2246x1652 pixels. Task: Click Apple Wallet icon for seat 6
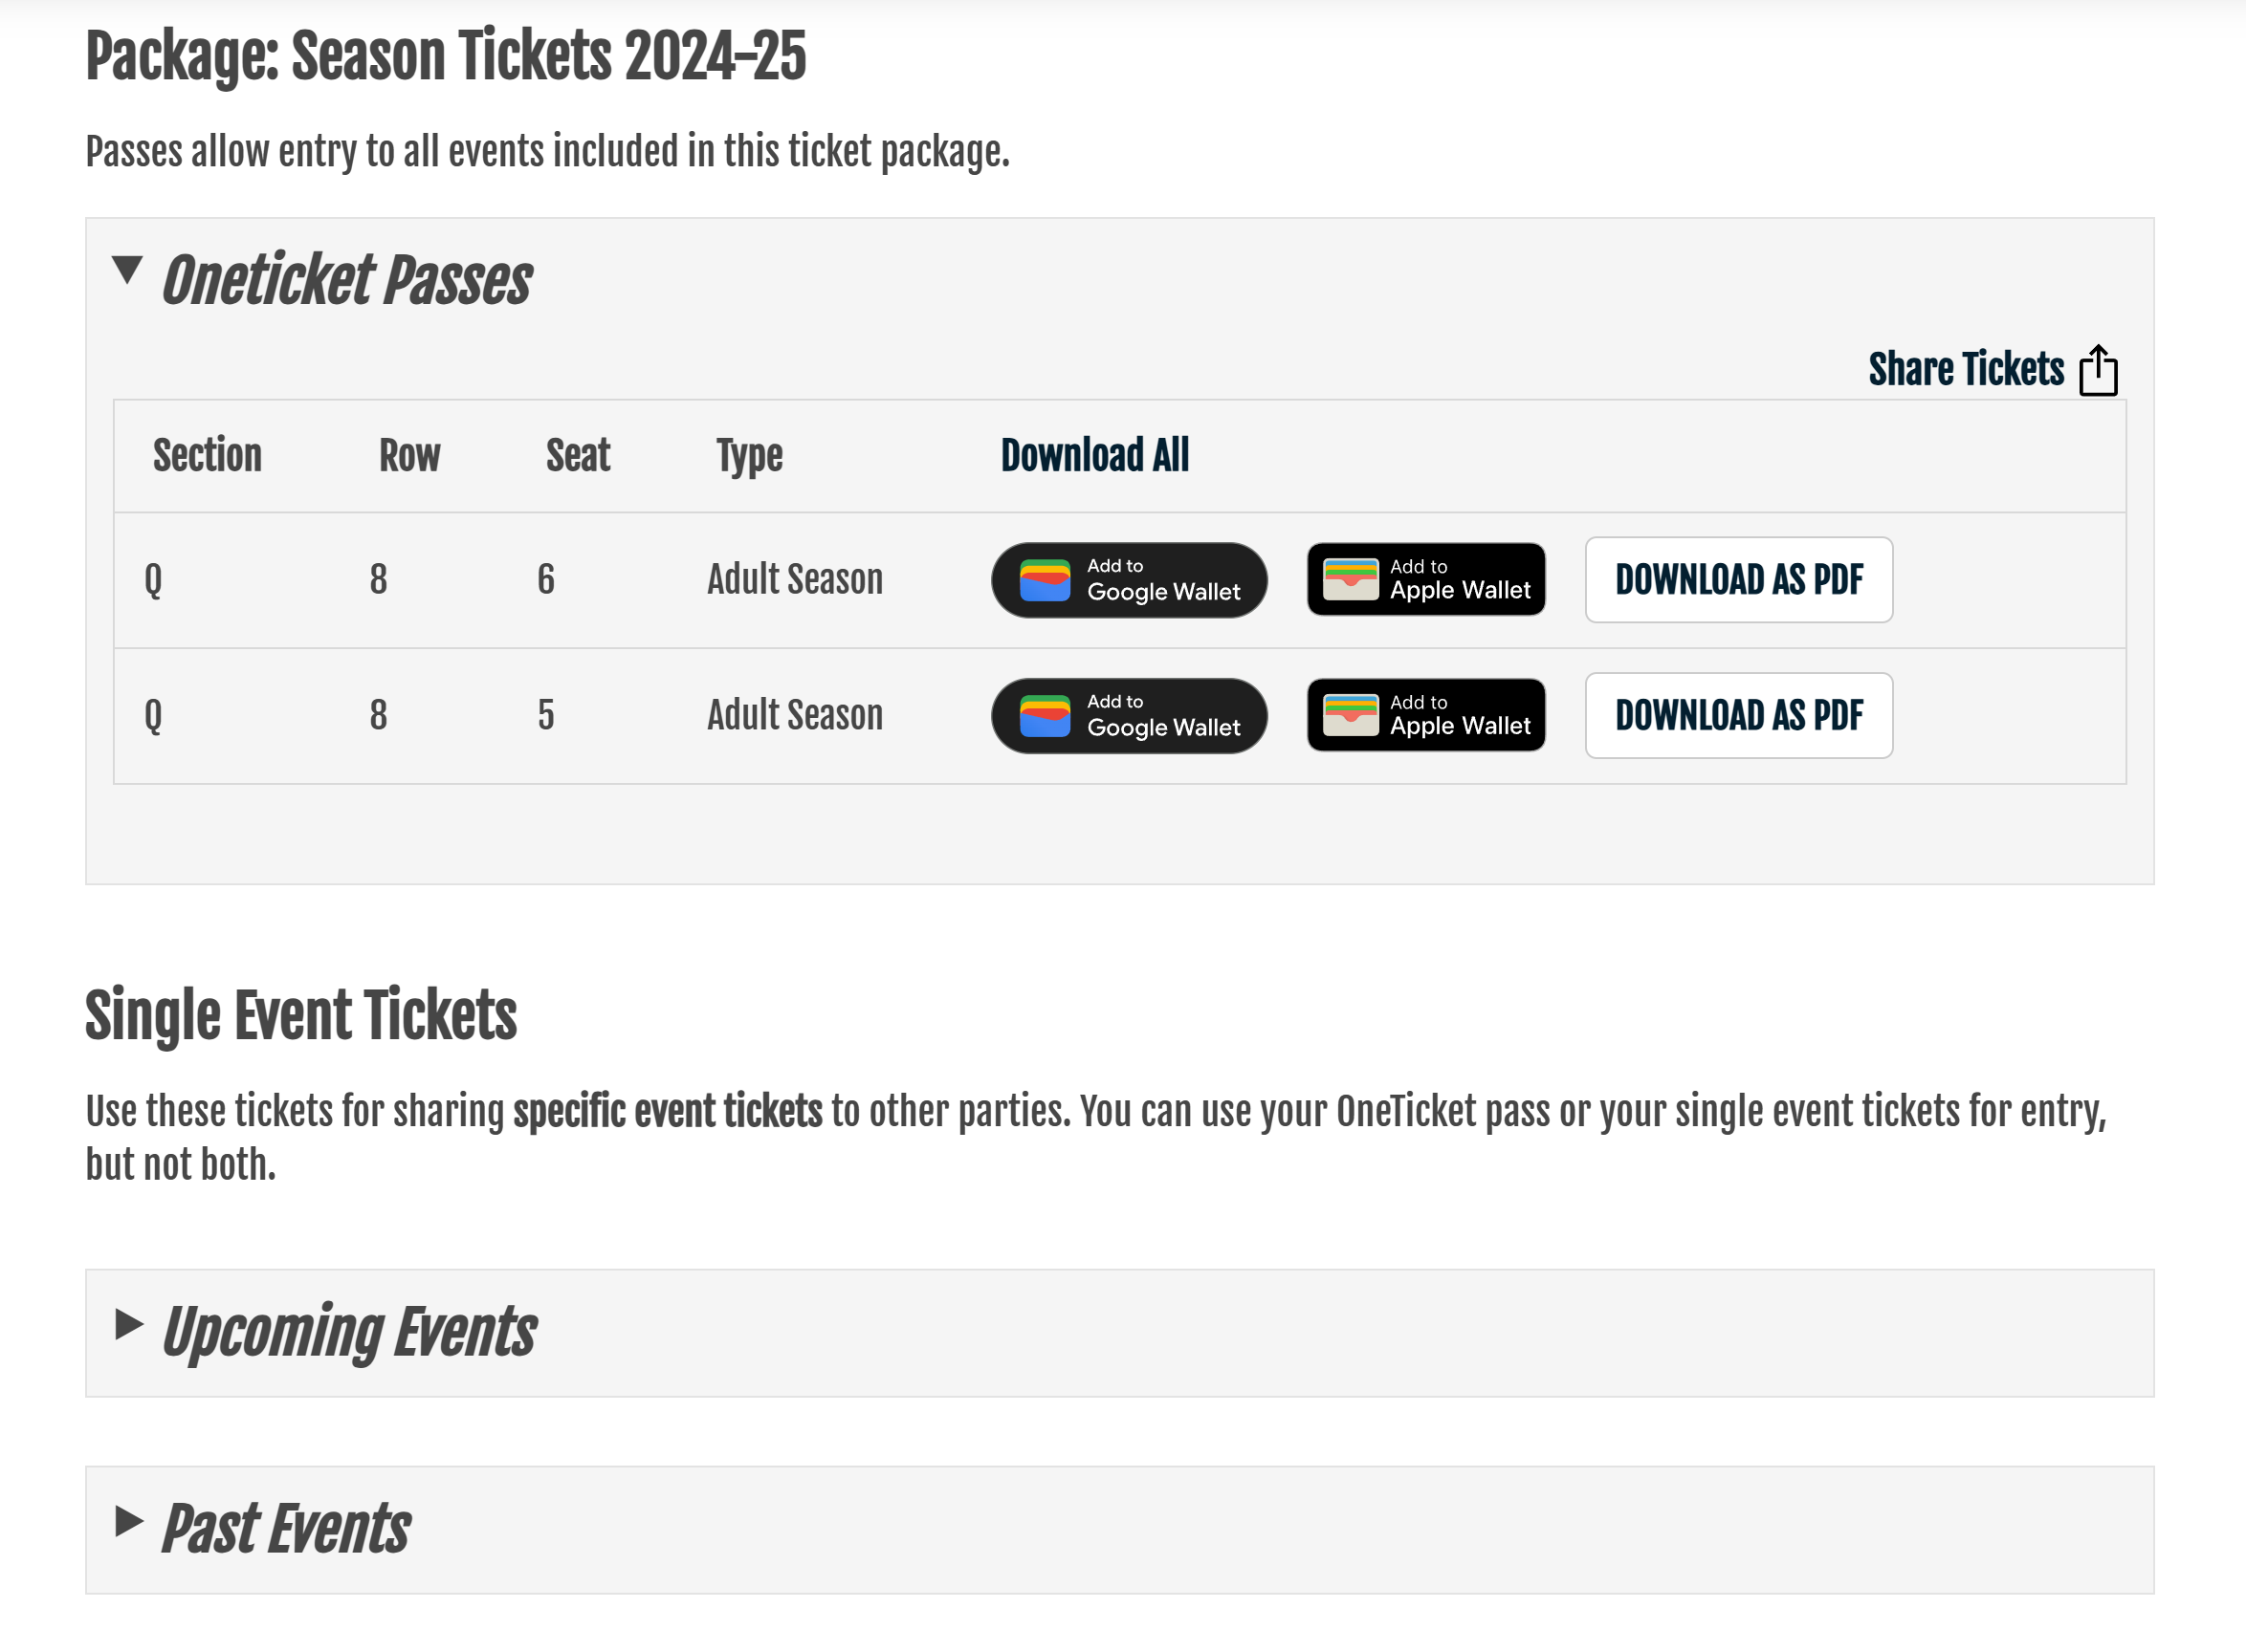[1351, 579]
